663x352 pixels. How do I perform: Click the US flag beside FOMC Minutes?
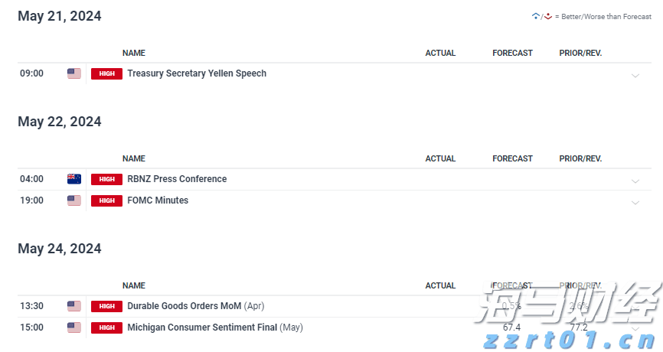[x=73, y=200]
